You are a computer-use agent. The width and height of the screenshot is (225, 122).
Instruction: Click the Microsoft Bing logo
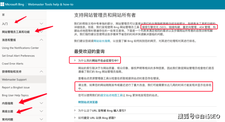[12, 4]
